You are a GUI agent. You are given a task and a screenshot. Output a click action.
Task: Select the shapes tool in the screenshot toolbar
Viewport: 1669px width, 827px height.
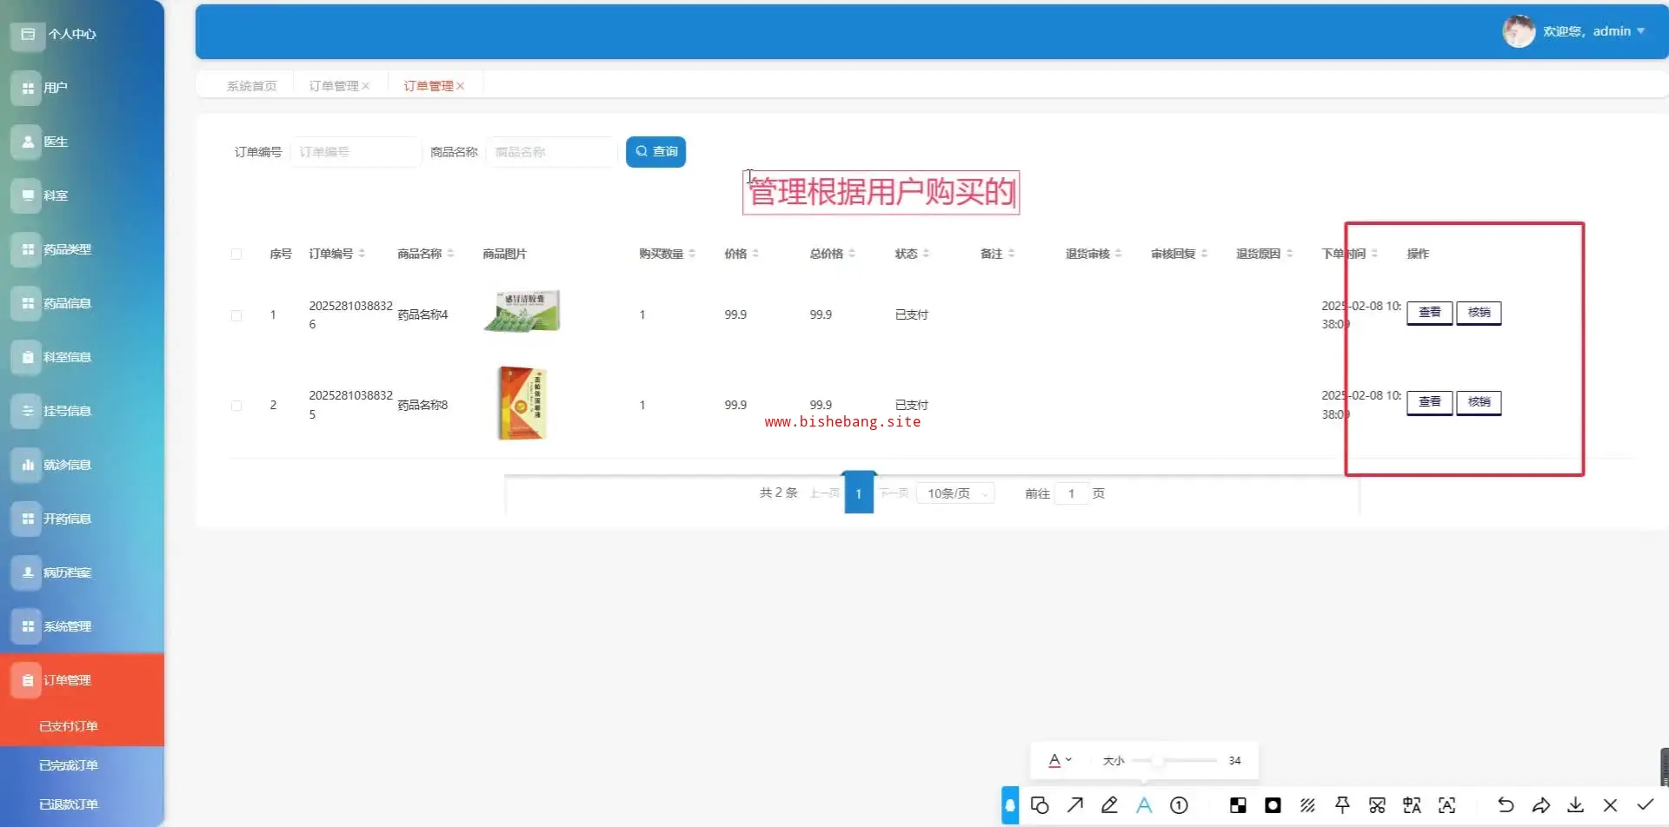pyautogui.click(x=1040, y=805)
